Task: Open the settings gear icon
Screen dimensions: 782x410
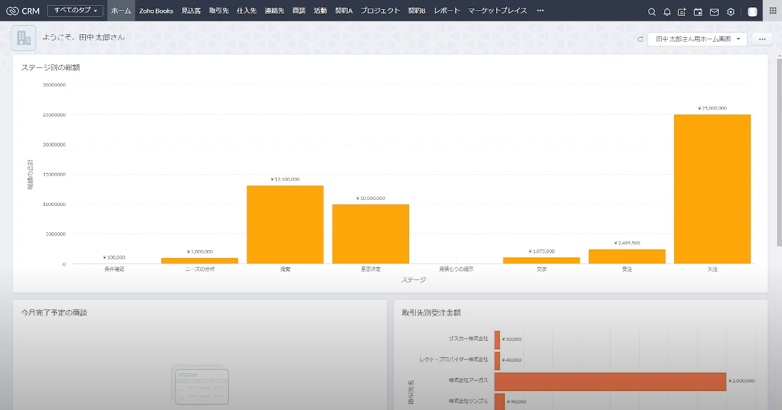Action: [730, 10]
